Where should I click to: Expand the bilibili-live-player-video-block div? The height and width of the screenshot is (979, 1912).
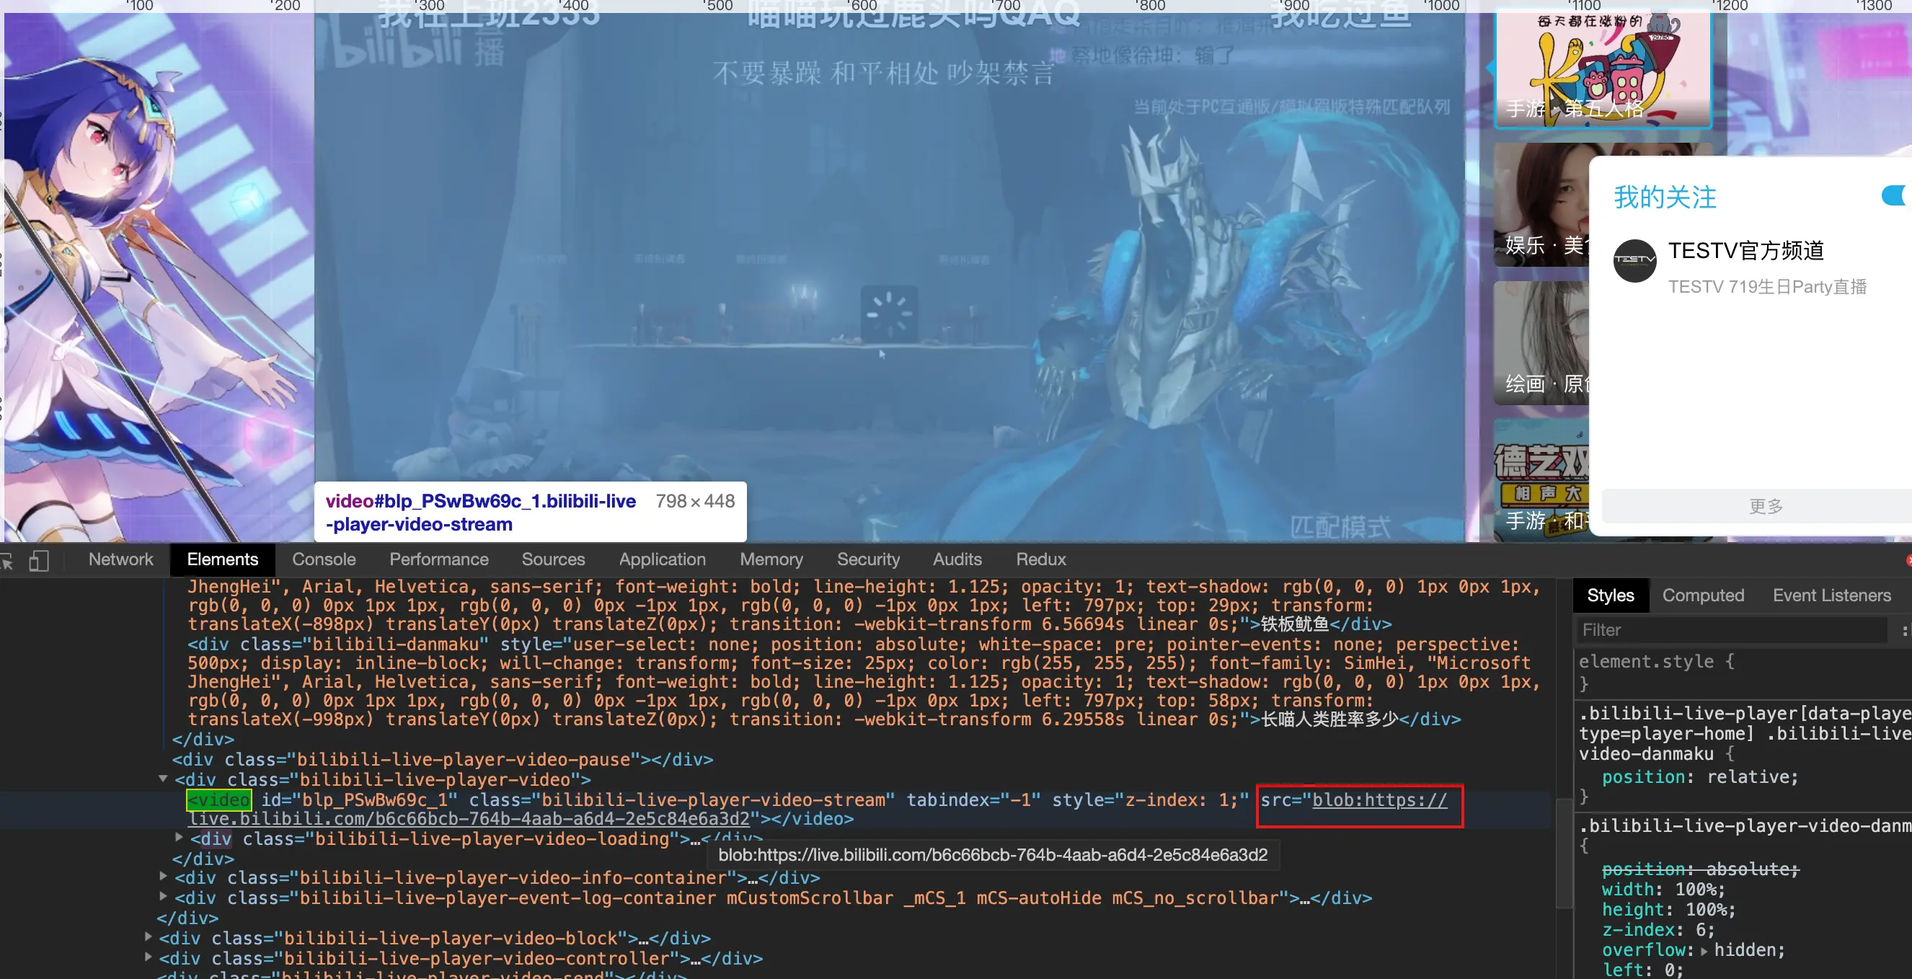(x=149, y=936)
